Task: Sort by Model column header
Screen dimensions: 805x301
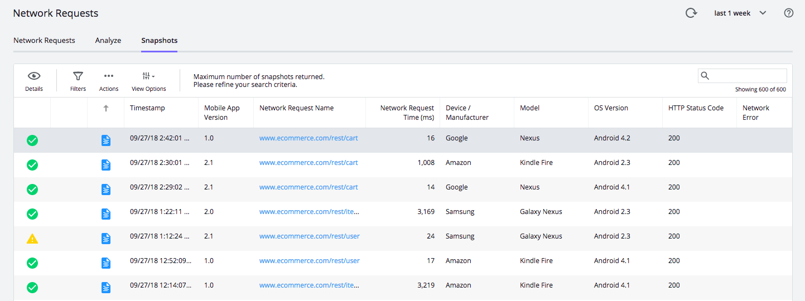Action: point(529,108)
